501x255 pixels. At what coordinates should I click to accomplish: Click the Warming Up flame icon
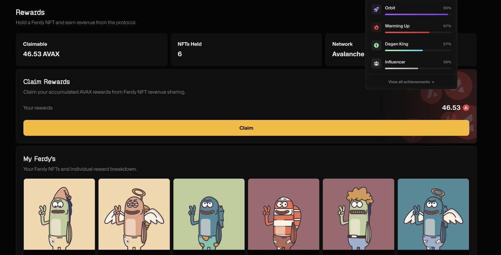click(376, 28)
